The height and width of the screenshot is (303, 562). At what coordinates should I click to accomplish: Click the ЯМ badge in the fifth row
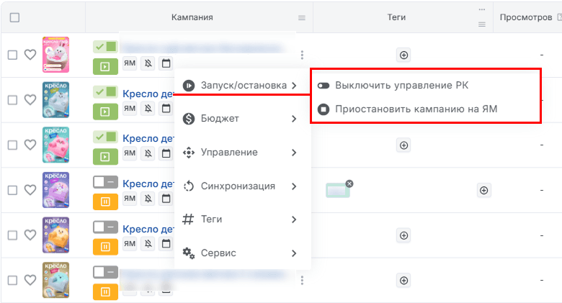pos(130,243)
